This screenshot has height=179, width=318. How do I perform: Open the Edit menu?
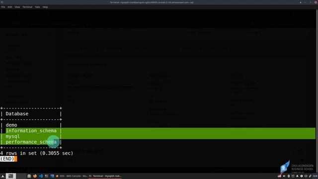coord(10,7)
